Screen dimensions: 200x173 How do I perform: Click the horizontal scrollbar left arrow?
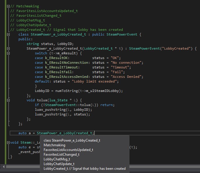coord(4,167)
